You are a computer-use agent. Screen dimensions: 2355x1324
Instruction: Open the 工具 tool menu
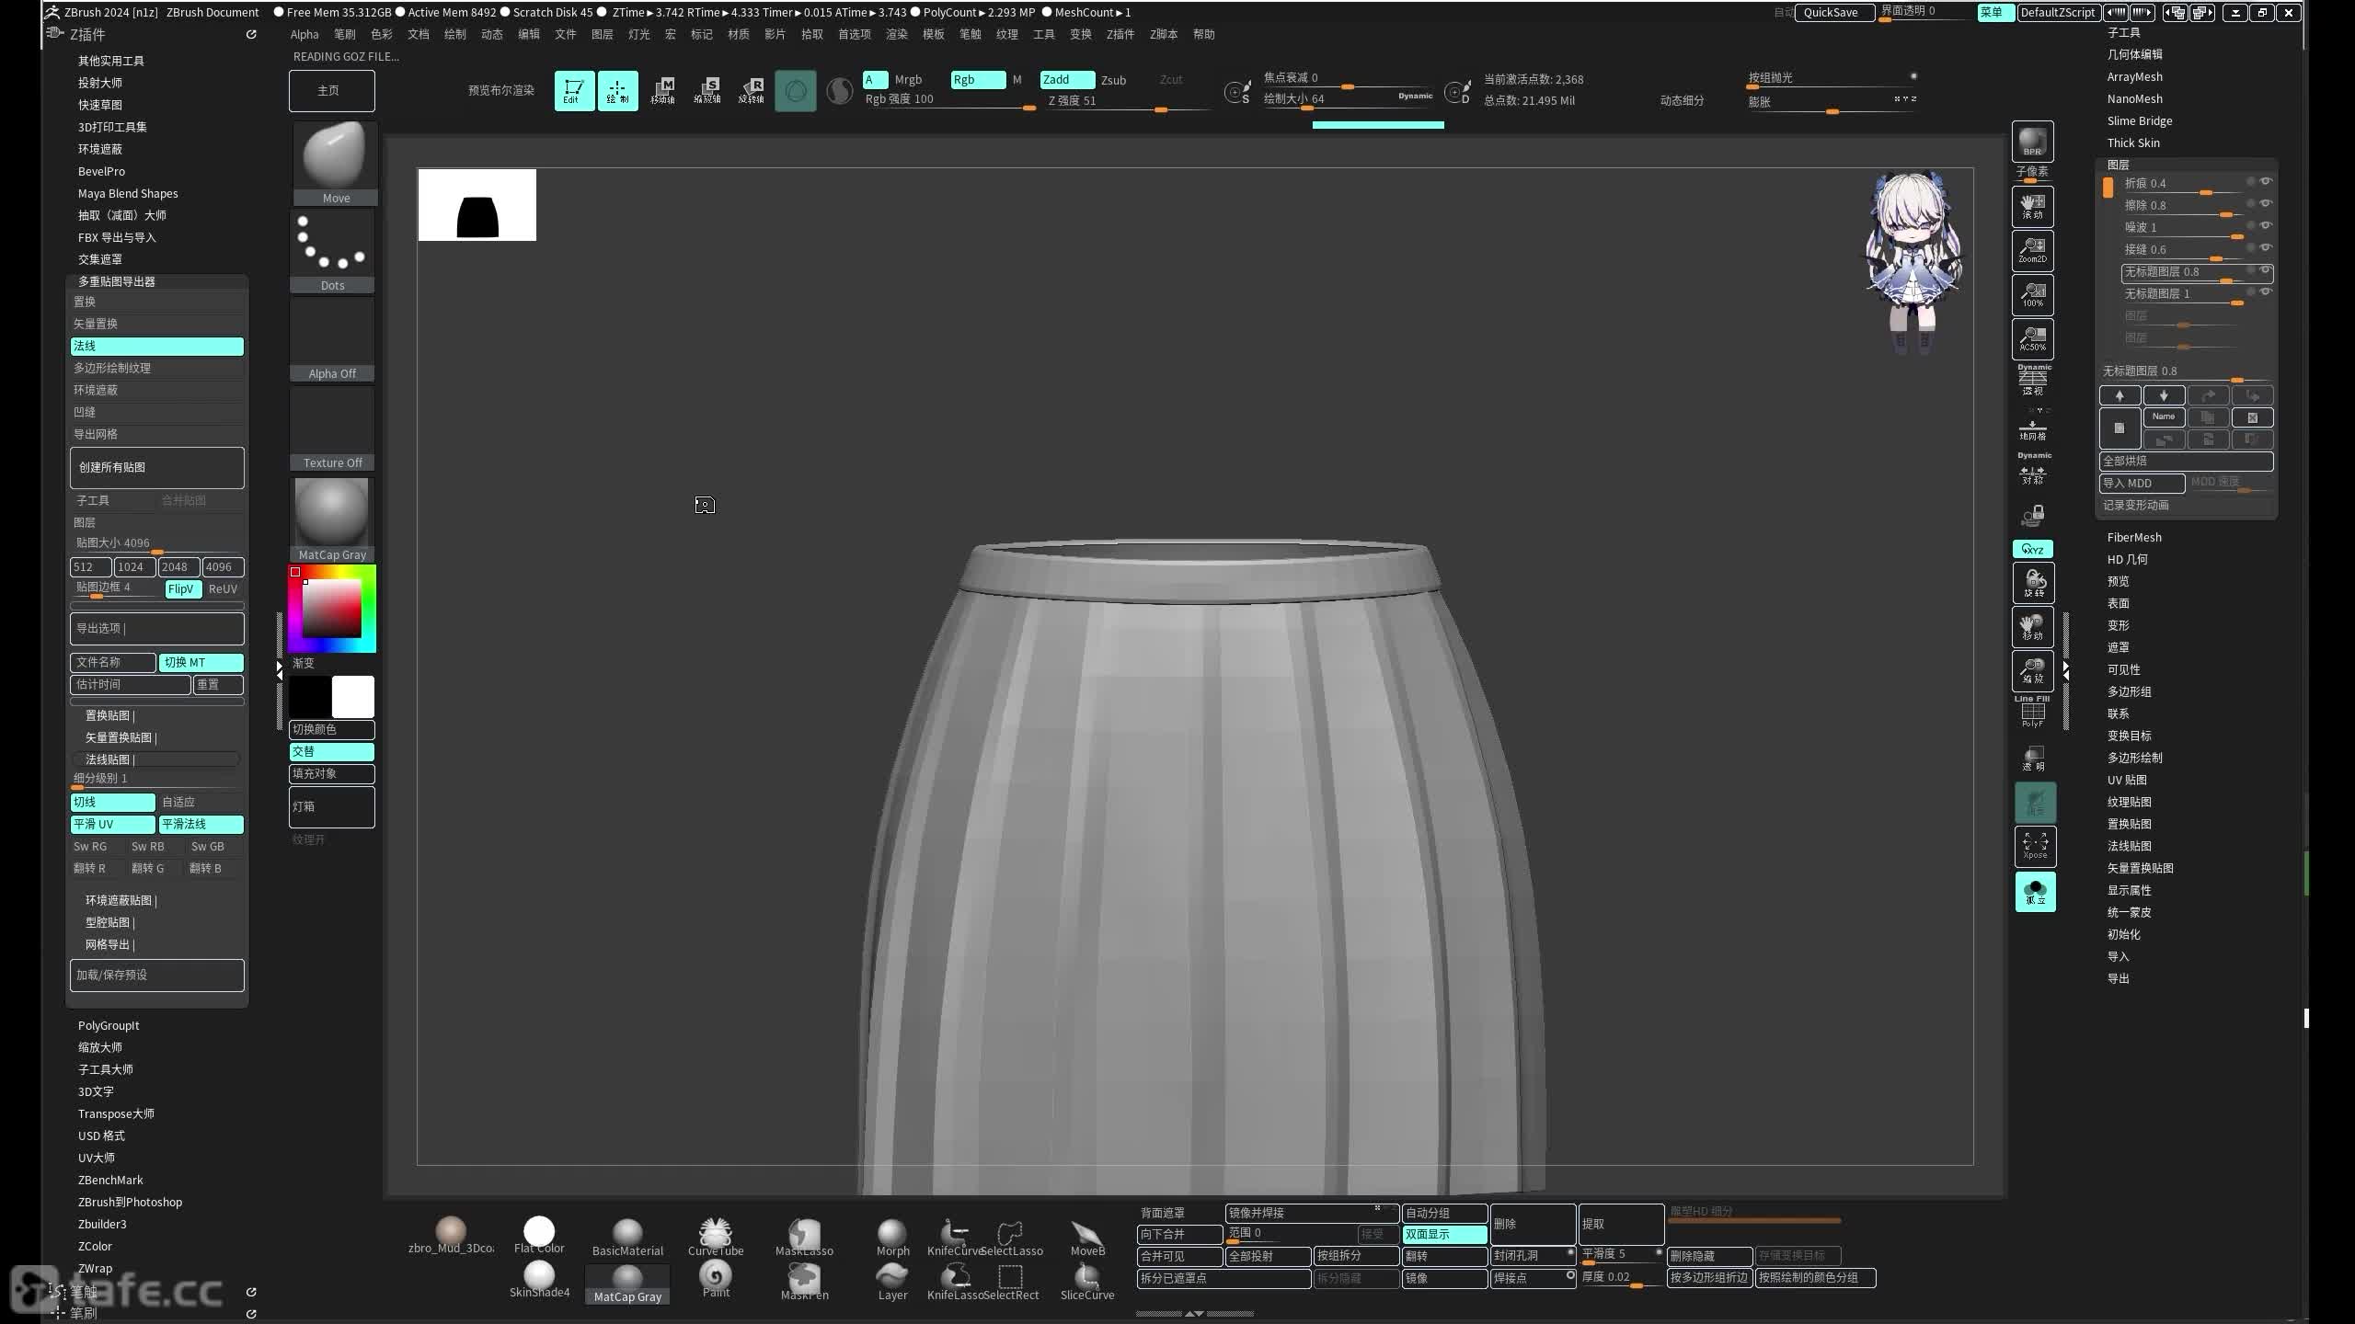pos(1043,35)
